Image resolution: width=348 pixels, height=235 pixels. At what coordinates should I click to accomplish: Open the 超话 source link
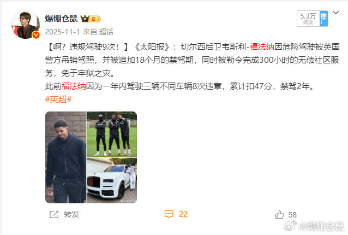pyautogui.click(x=106, y=32)
